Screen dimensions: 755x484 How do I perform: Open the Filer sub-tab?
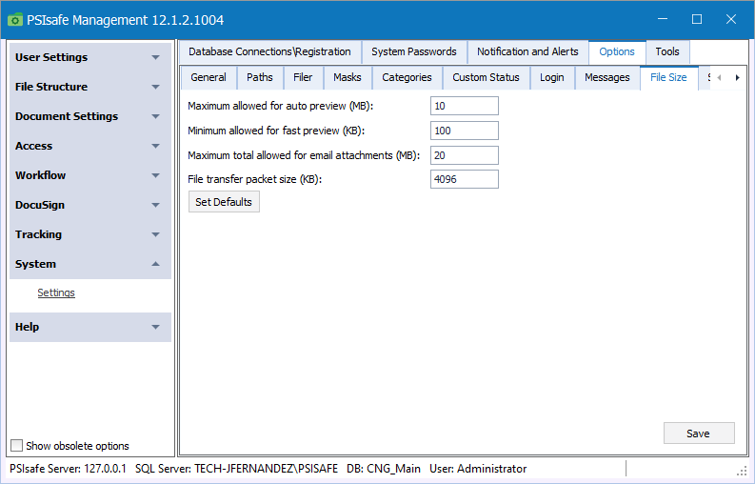(x=303, y=77)
